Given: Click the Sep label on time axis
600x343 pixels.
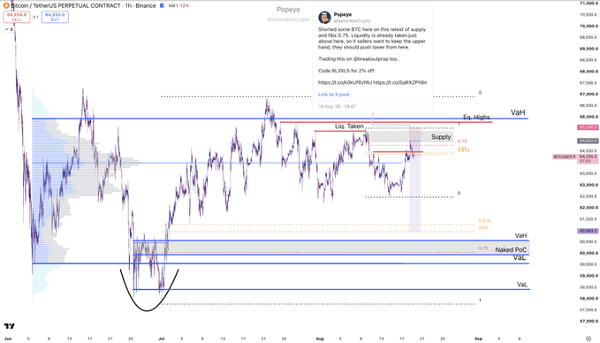Looking at the screenshot, I should pyautogui.click(x=478, y=339).
